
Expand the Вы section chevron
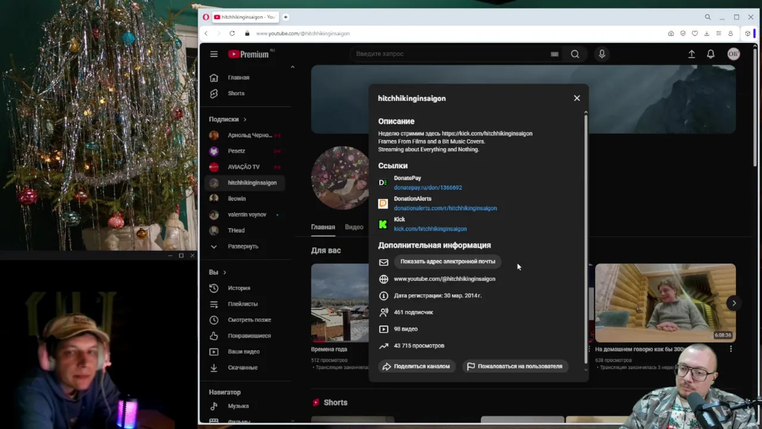tap(224, 272)
